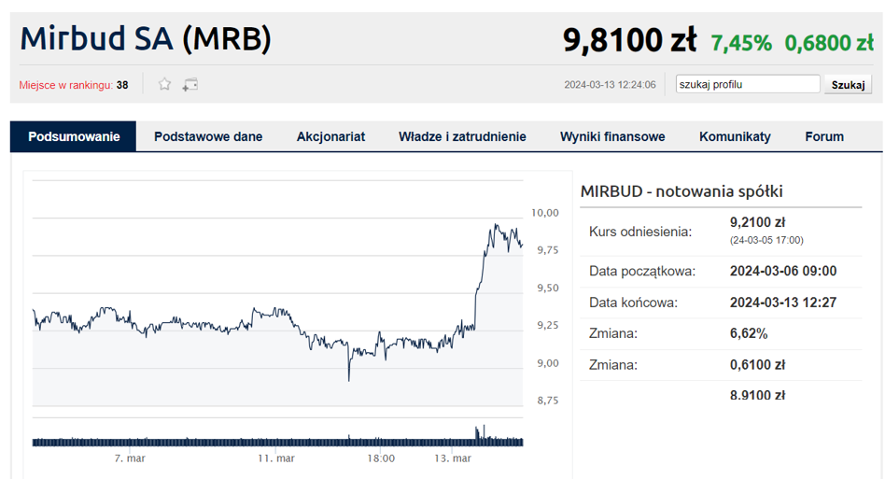885x479 pixels.
Task: Click the Mirbud SA (MRB) heading
Action: [146, 38]
